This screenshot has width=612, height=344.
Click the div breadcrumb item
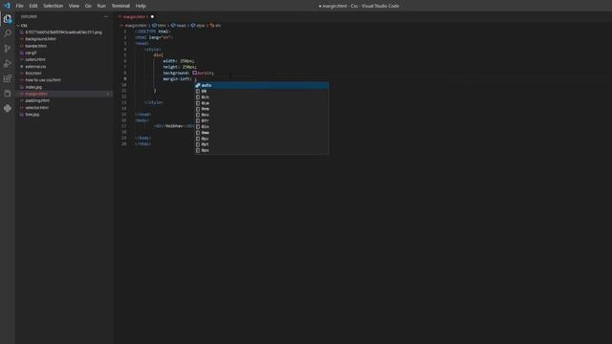[x=218, y=26]
